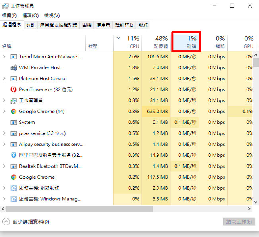259x237 pixels.
Task: Sort by the 網路 column header
Action: (x=213, y=42)
